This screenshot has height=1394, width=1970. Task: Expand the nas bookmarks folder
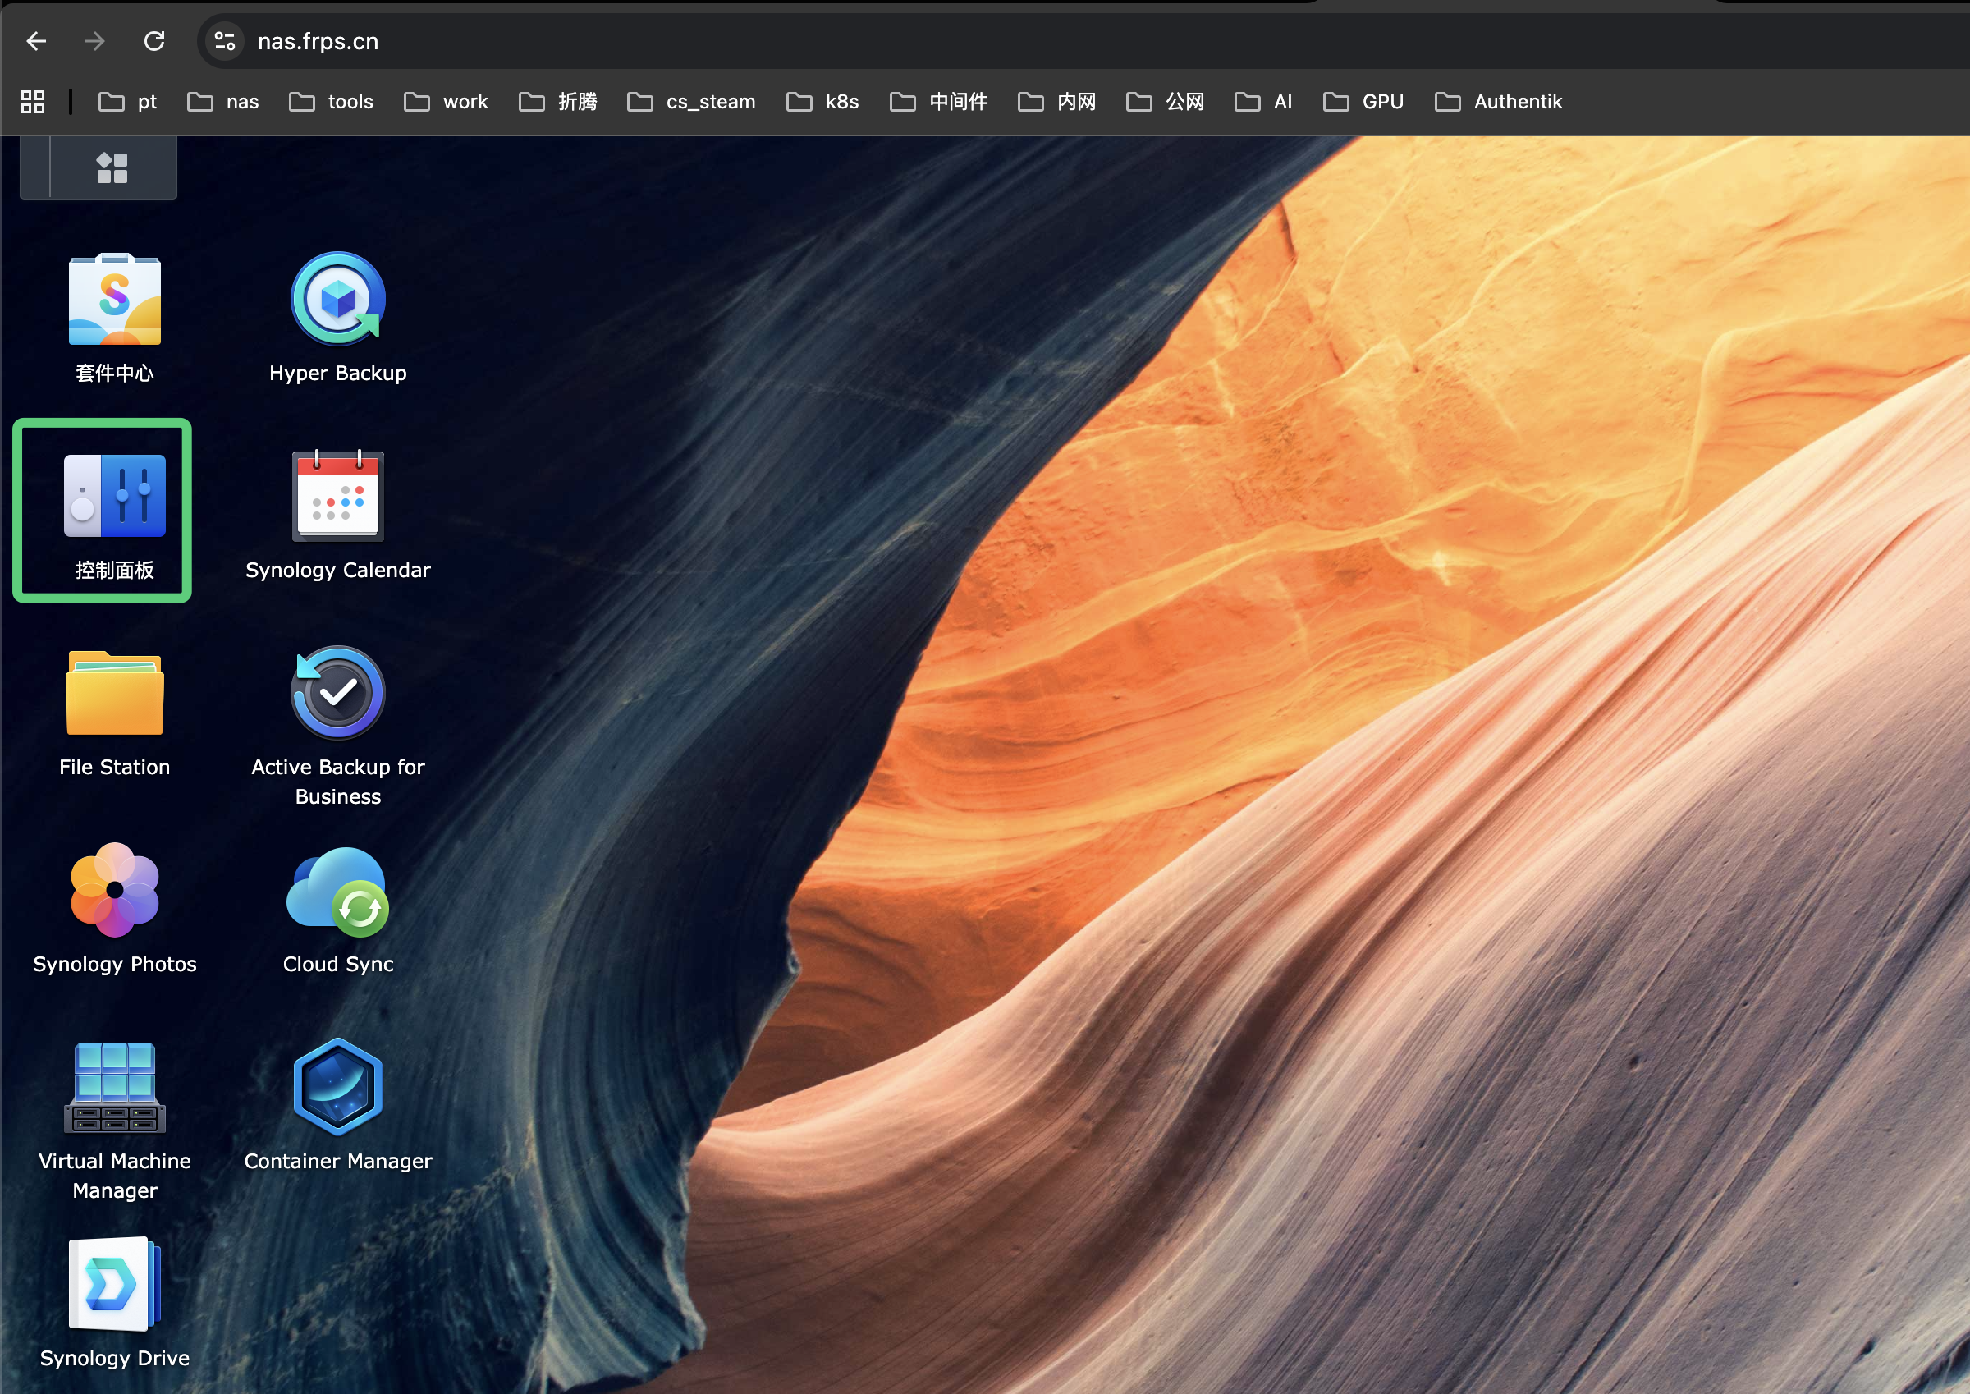(223, 101)
